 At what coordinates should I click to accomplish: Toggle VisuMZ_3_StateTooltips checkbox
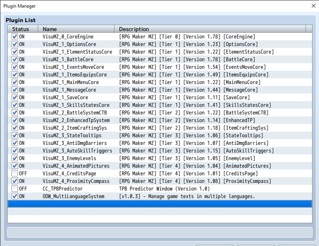point(14,135)
